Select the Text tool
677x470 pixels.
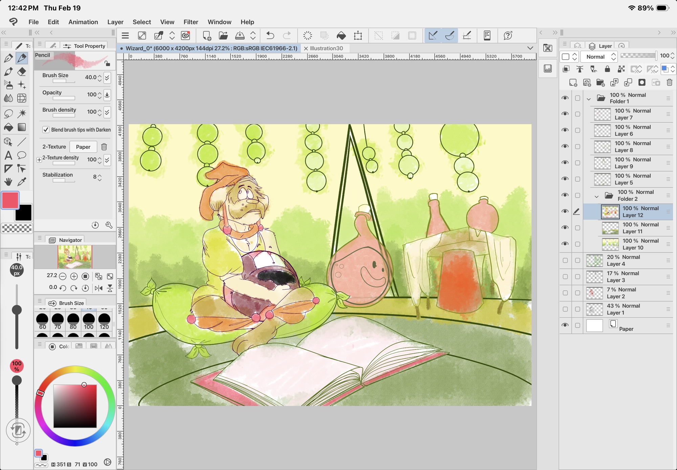[x=8, y=155]
